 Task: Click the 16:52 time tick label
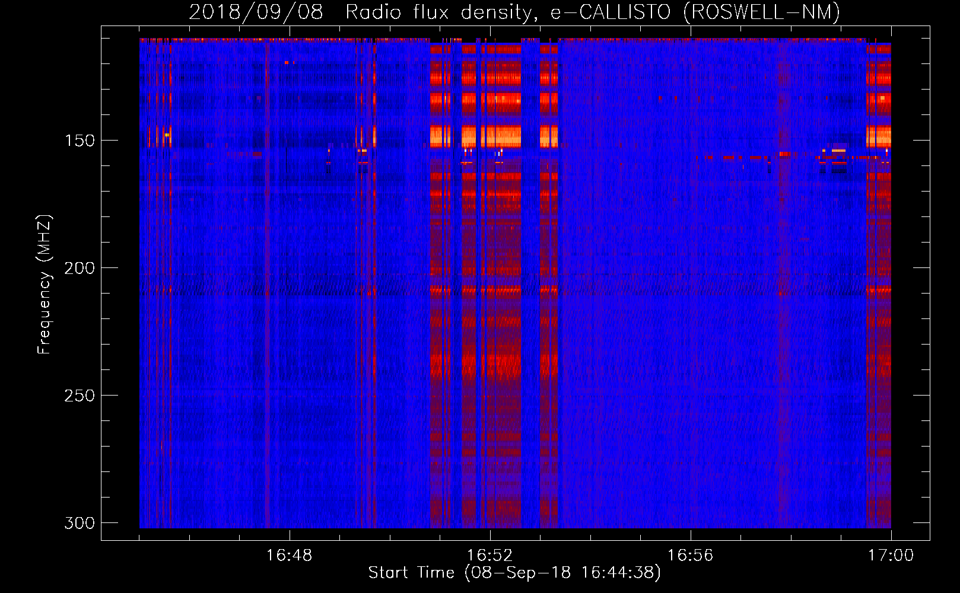(490, 556)
